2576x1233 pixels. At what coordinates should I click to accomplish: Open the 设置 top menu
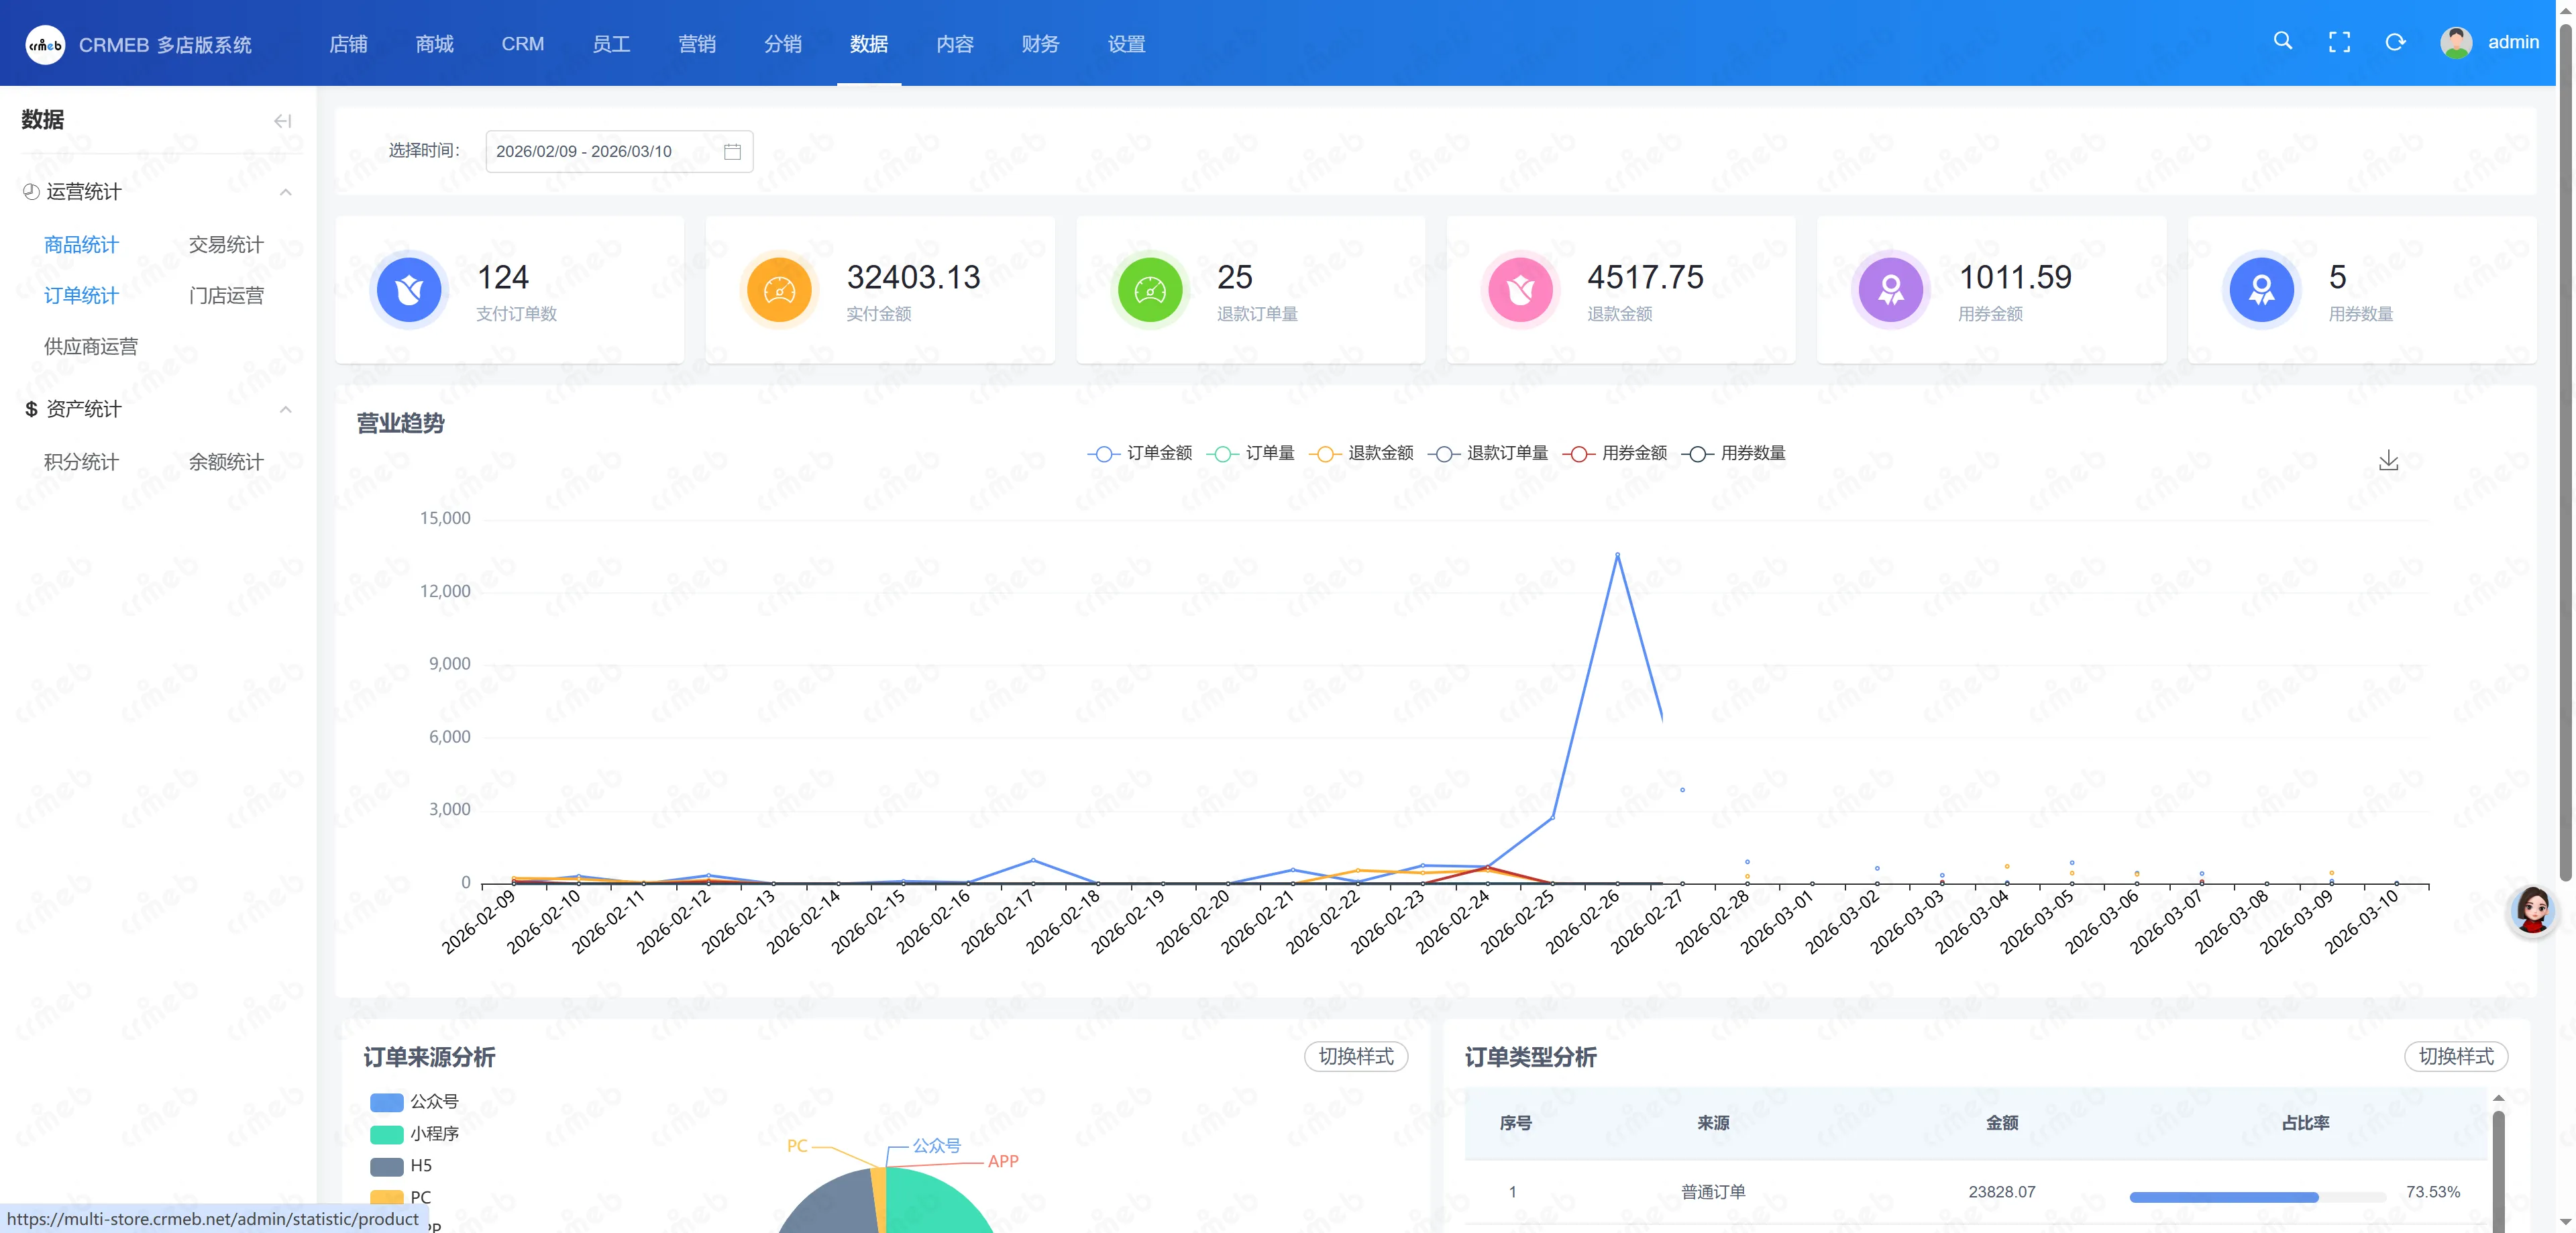point(1126,44)
